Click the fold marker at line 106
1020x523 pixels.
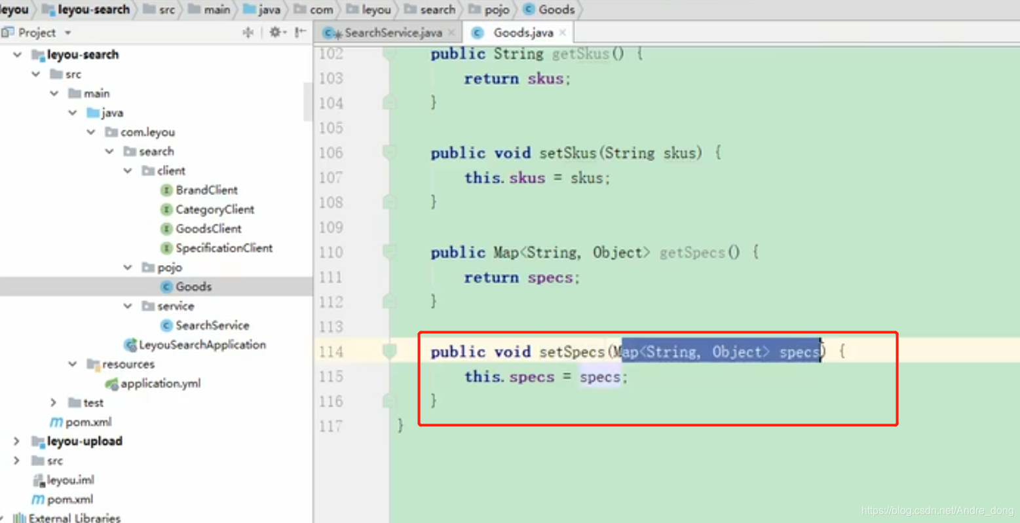390,153
